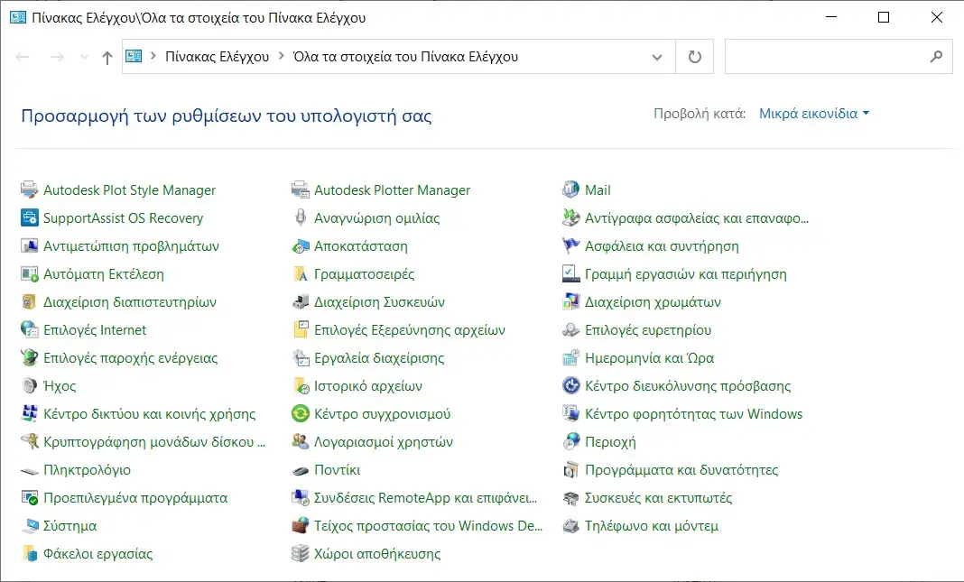Click Όλα τα στοιχεία breadcrumb segment
The height and width of the screenshot is (582, 964).
(406, 57)
